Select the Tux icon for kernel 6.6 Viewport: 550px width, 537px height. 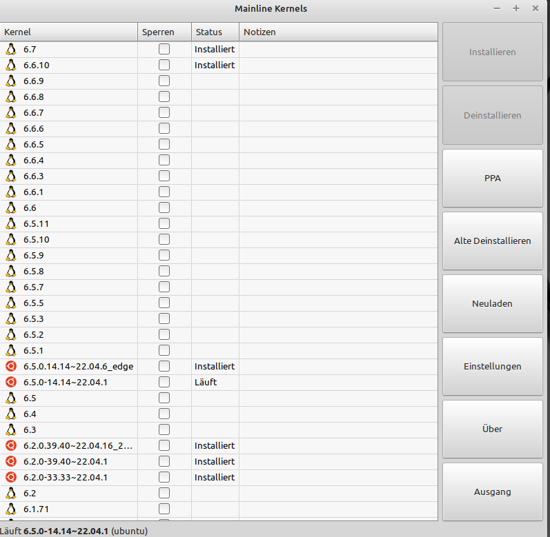tap(11, 208)
